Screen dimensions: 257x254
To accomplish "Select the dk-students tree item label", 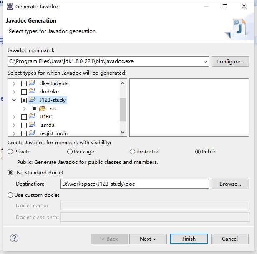I will coord(54,83).
